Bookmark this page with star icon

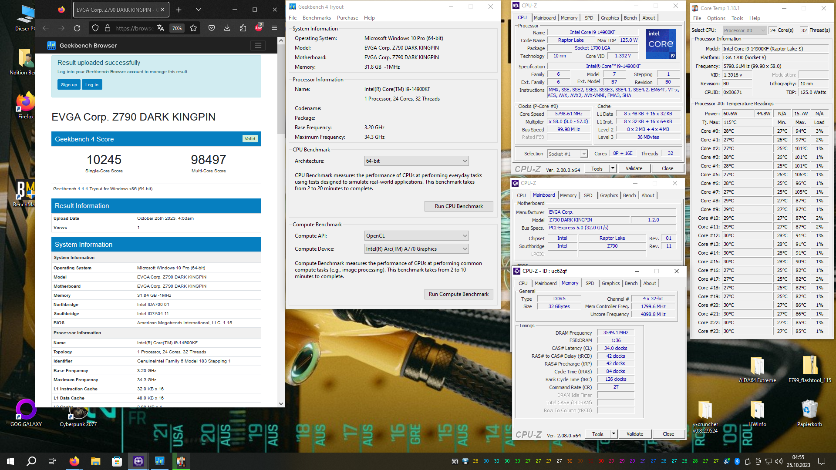193,28
